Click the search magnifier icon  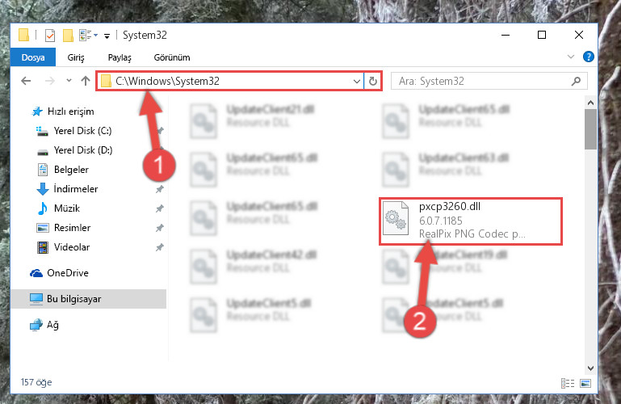576,81
